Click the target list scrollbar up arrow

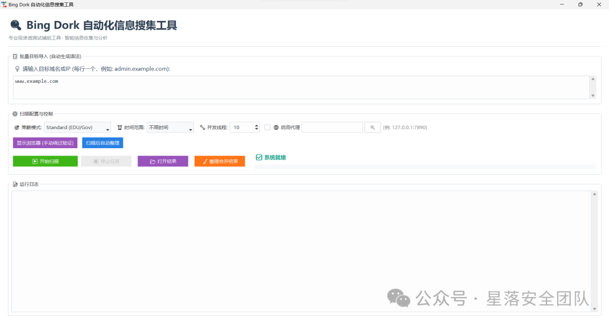pyautogui.click(x=593, y=79)
